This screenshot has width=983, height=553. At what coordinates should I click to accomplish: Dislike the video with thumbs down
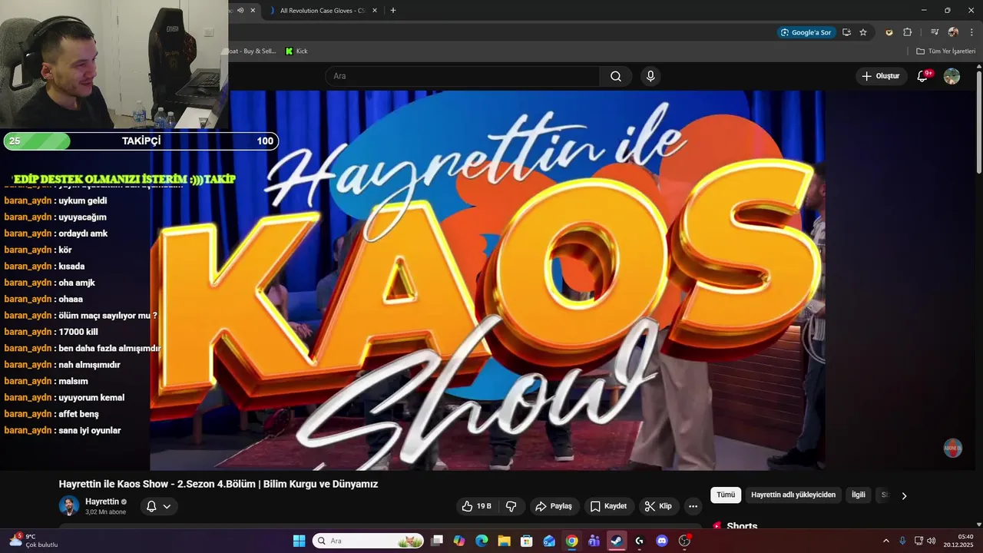(511, 506)
